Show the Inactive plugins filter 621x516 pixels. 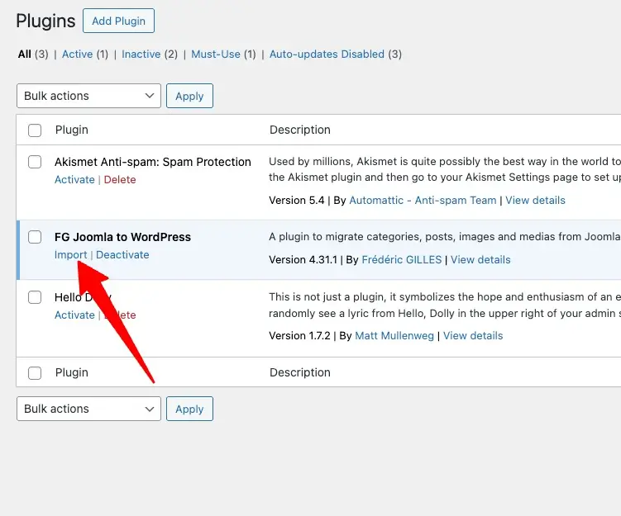(x=141, y=54)
